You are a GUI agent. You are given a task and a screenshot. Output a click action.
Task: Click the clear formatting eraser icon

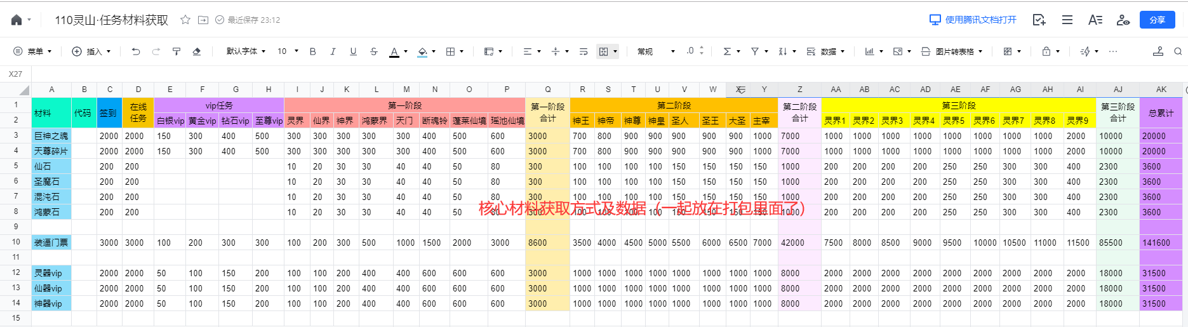click(197, 51)
